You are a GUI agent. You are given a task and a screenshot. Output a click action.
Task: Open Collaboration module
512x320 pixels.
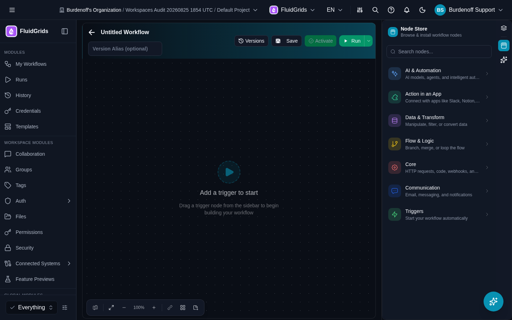[x=38, y=154]
